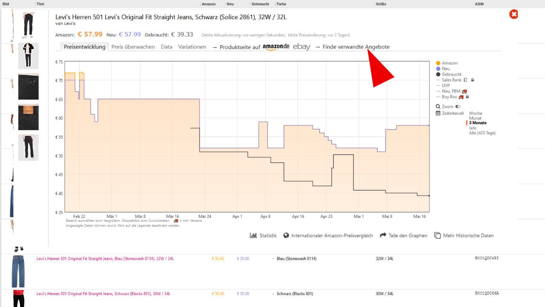Open the Statistik bar chart icon
The height and width of the screenshot is (307, 545).
pyautogui.click(x=253, y=235)
